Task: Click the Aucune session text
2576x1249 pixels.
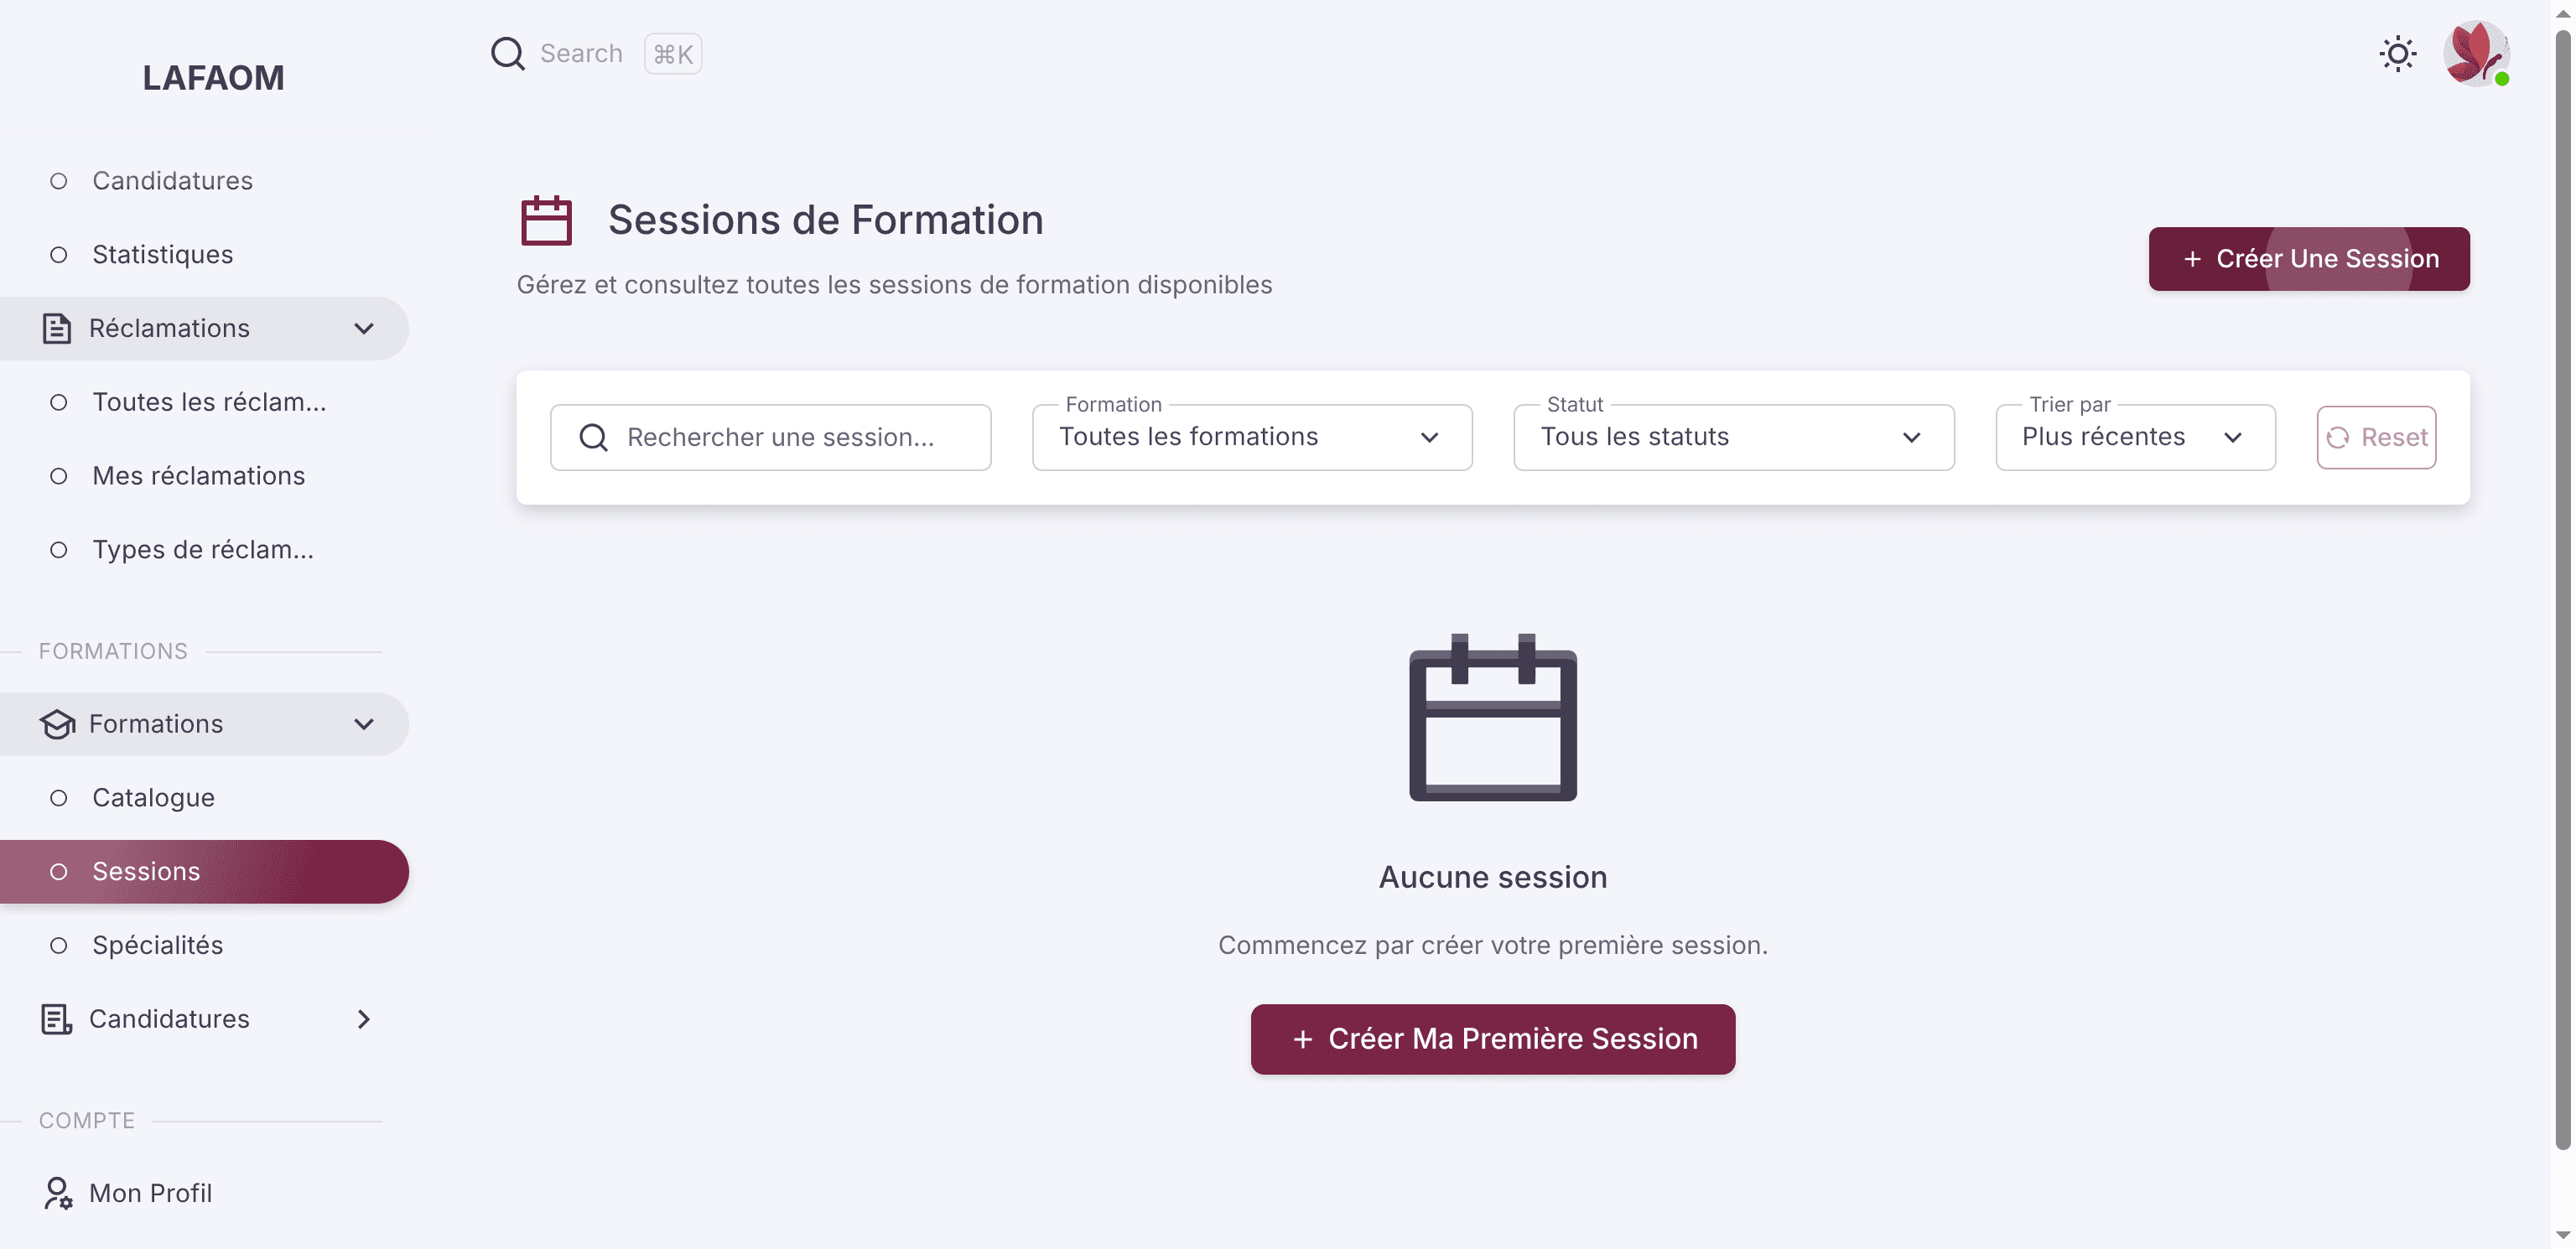Action: click(x=1492, y=877)
